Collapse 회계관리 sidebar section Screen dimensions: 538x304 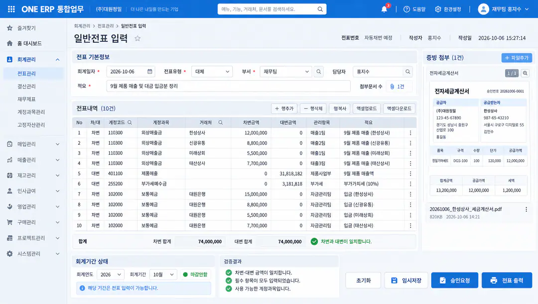pyautogui.click(x=57, y=60)
